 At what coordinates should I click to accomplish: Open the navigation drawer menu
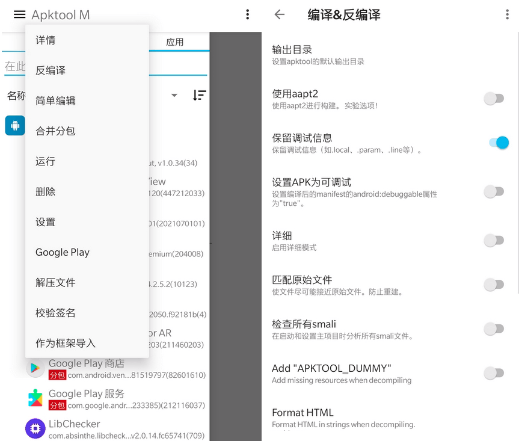[x=18, y=15]
